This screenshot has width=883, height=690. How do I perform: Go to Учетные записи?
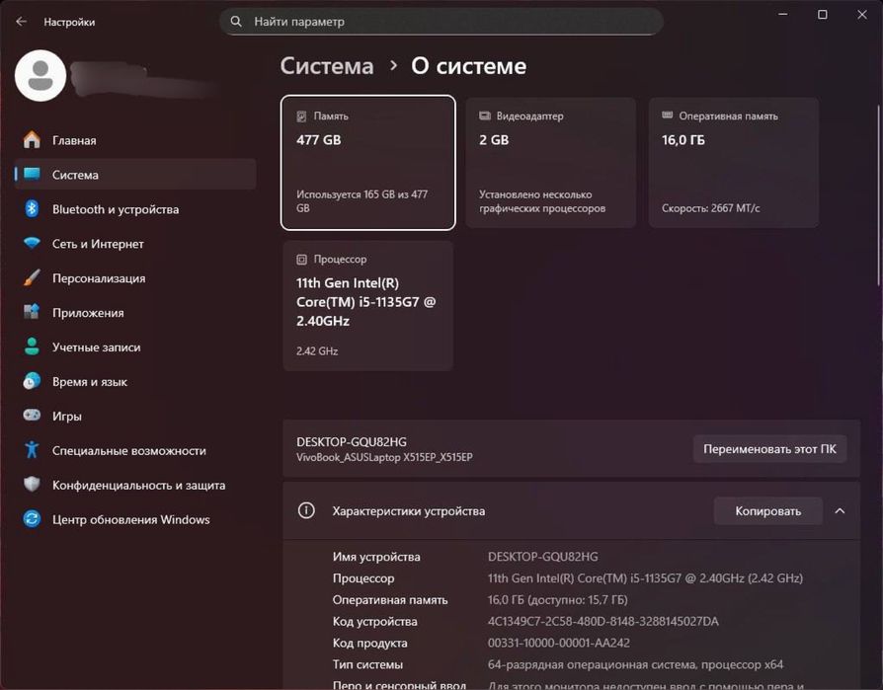click(x=135, y=346)
